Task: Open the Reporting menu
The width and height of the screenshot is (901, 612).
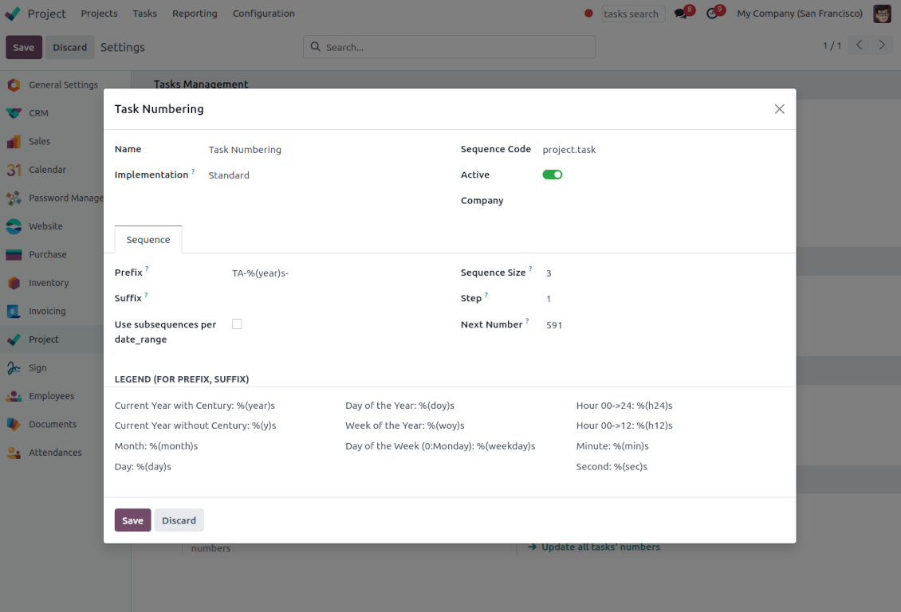Action: pos(195,14)
